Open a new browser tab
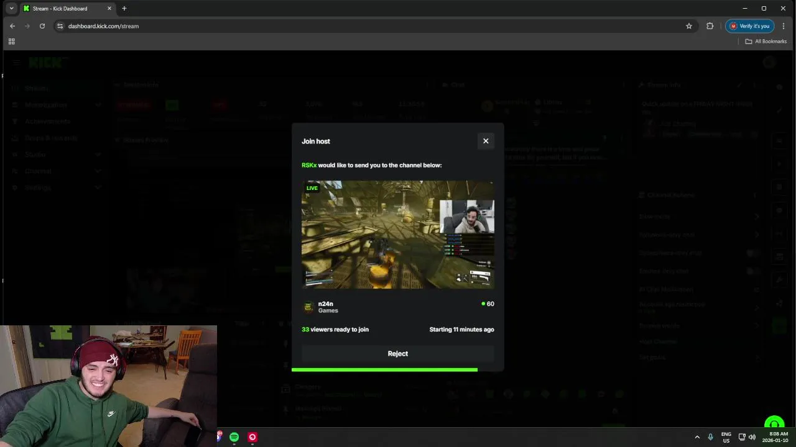 (124, 9)
